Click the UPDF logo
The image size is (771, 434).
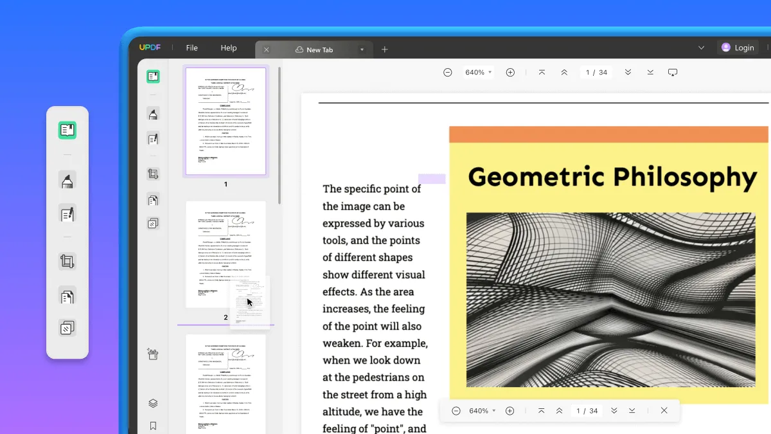pyautogui.click(x=149, y=48)
